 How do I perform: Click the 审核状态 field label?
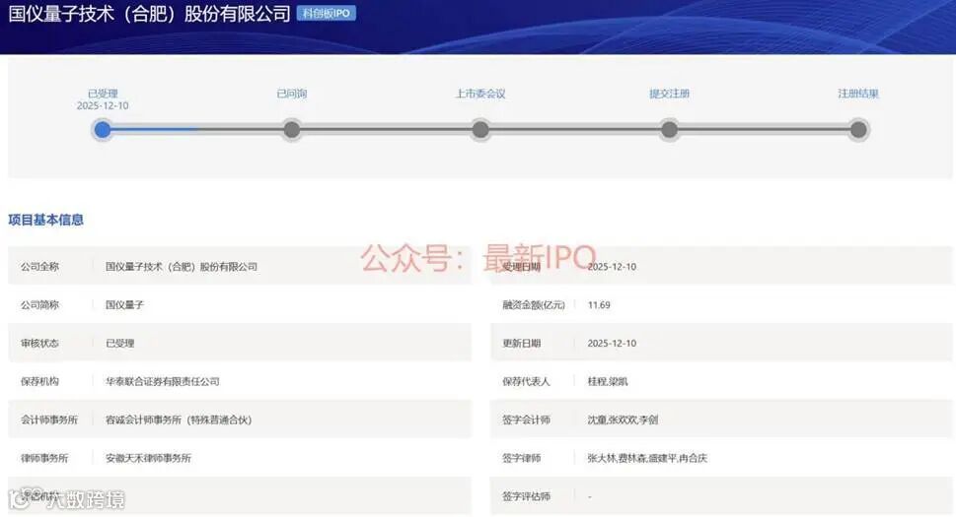[39, 343]
